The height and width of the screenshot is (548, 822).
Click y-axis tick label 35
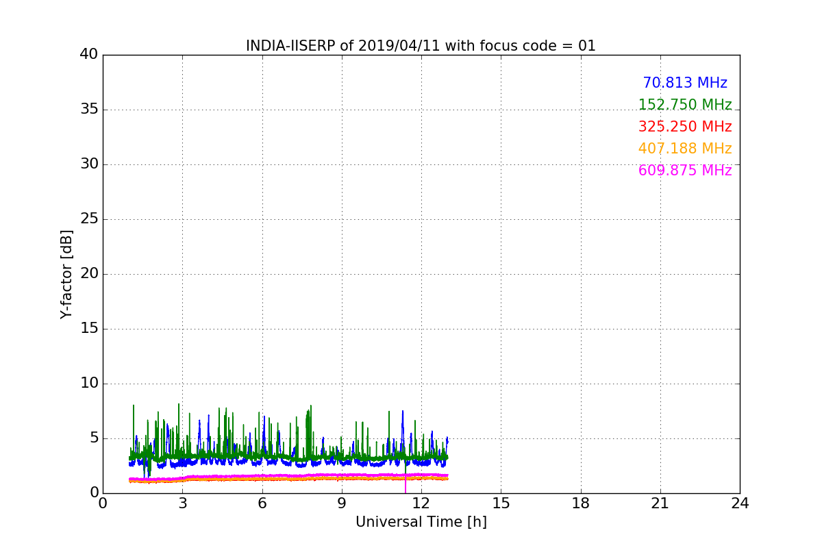(x=89, y=110)
